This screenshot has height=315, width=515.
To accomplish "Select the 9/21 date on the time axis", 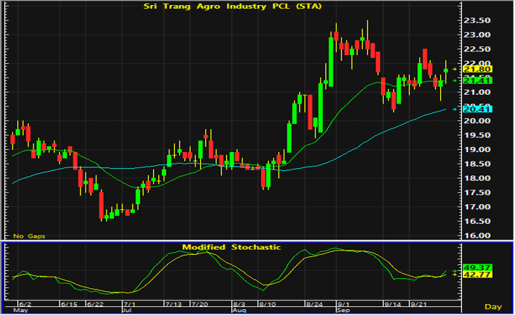I will 419,304.
